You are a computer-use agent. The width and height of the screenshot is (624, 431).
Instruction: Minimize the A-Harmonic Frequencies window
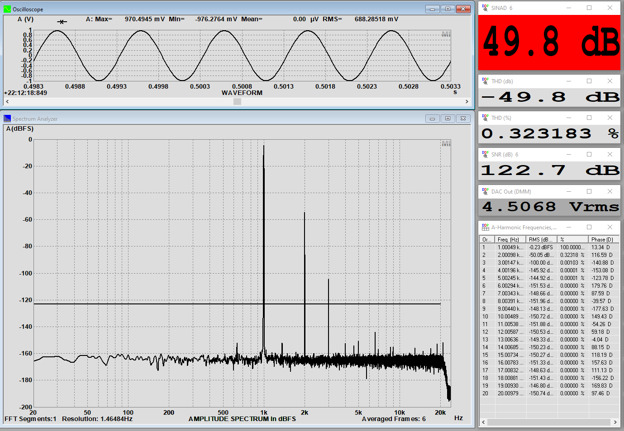(x=569, y=227)
